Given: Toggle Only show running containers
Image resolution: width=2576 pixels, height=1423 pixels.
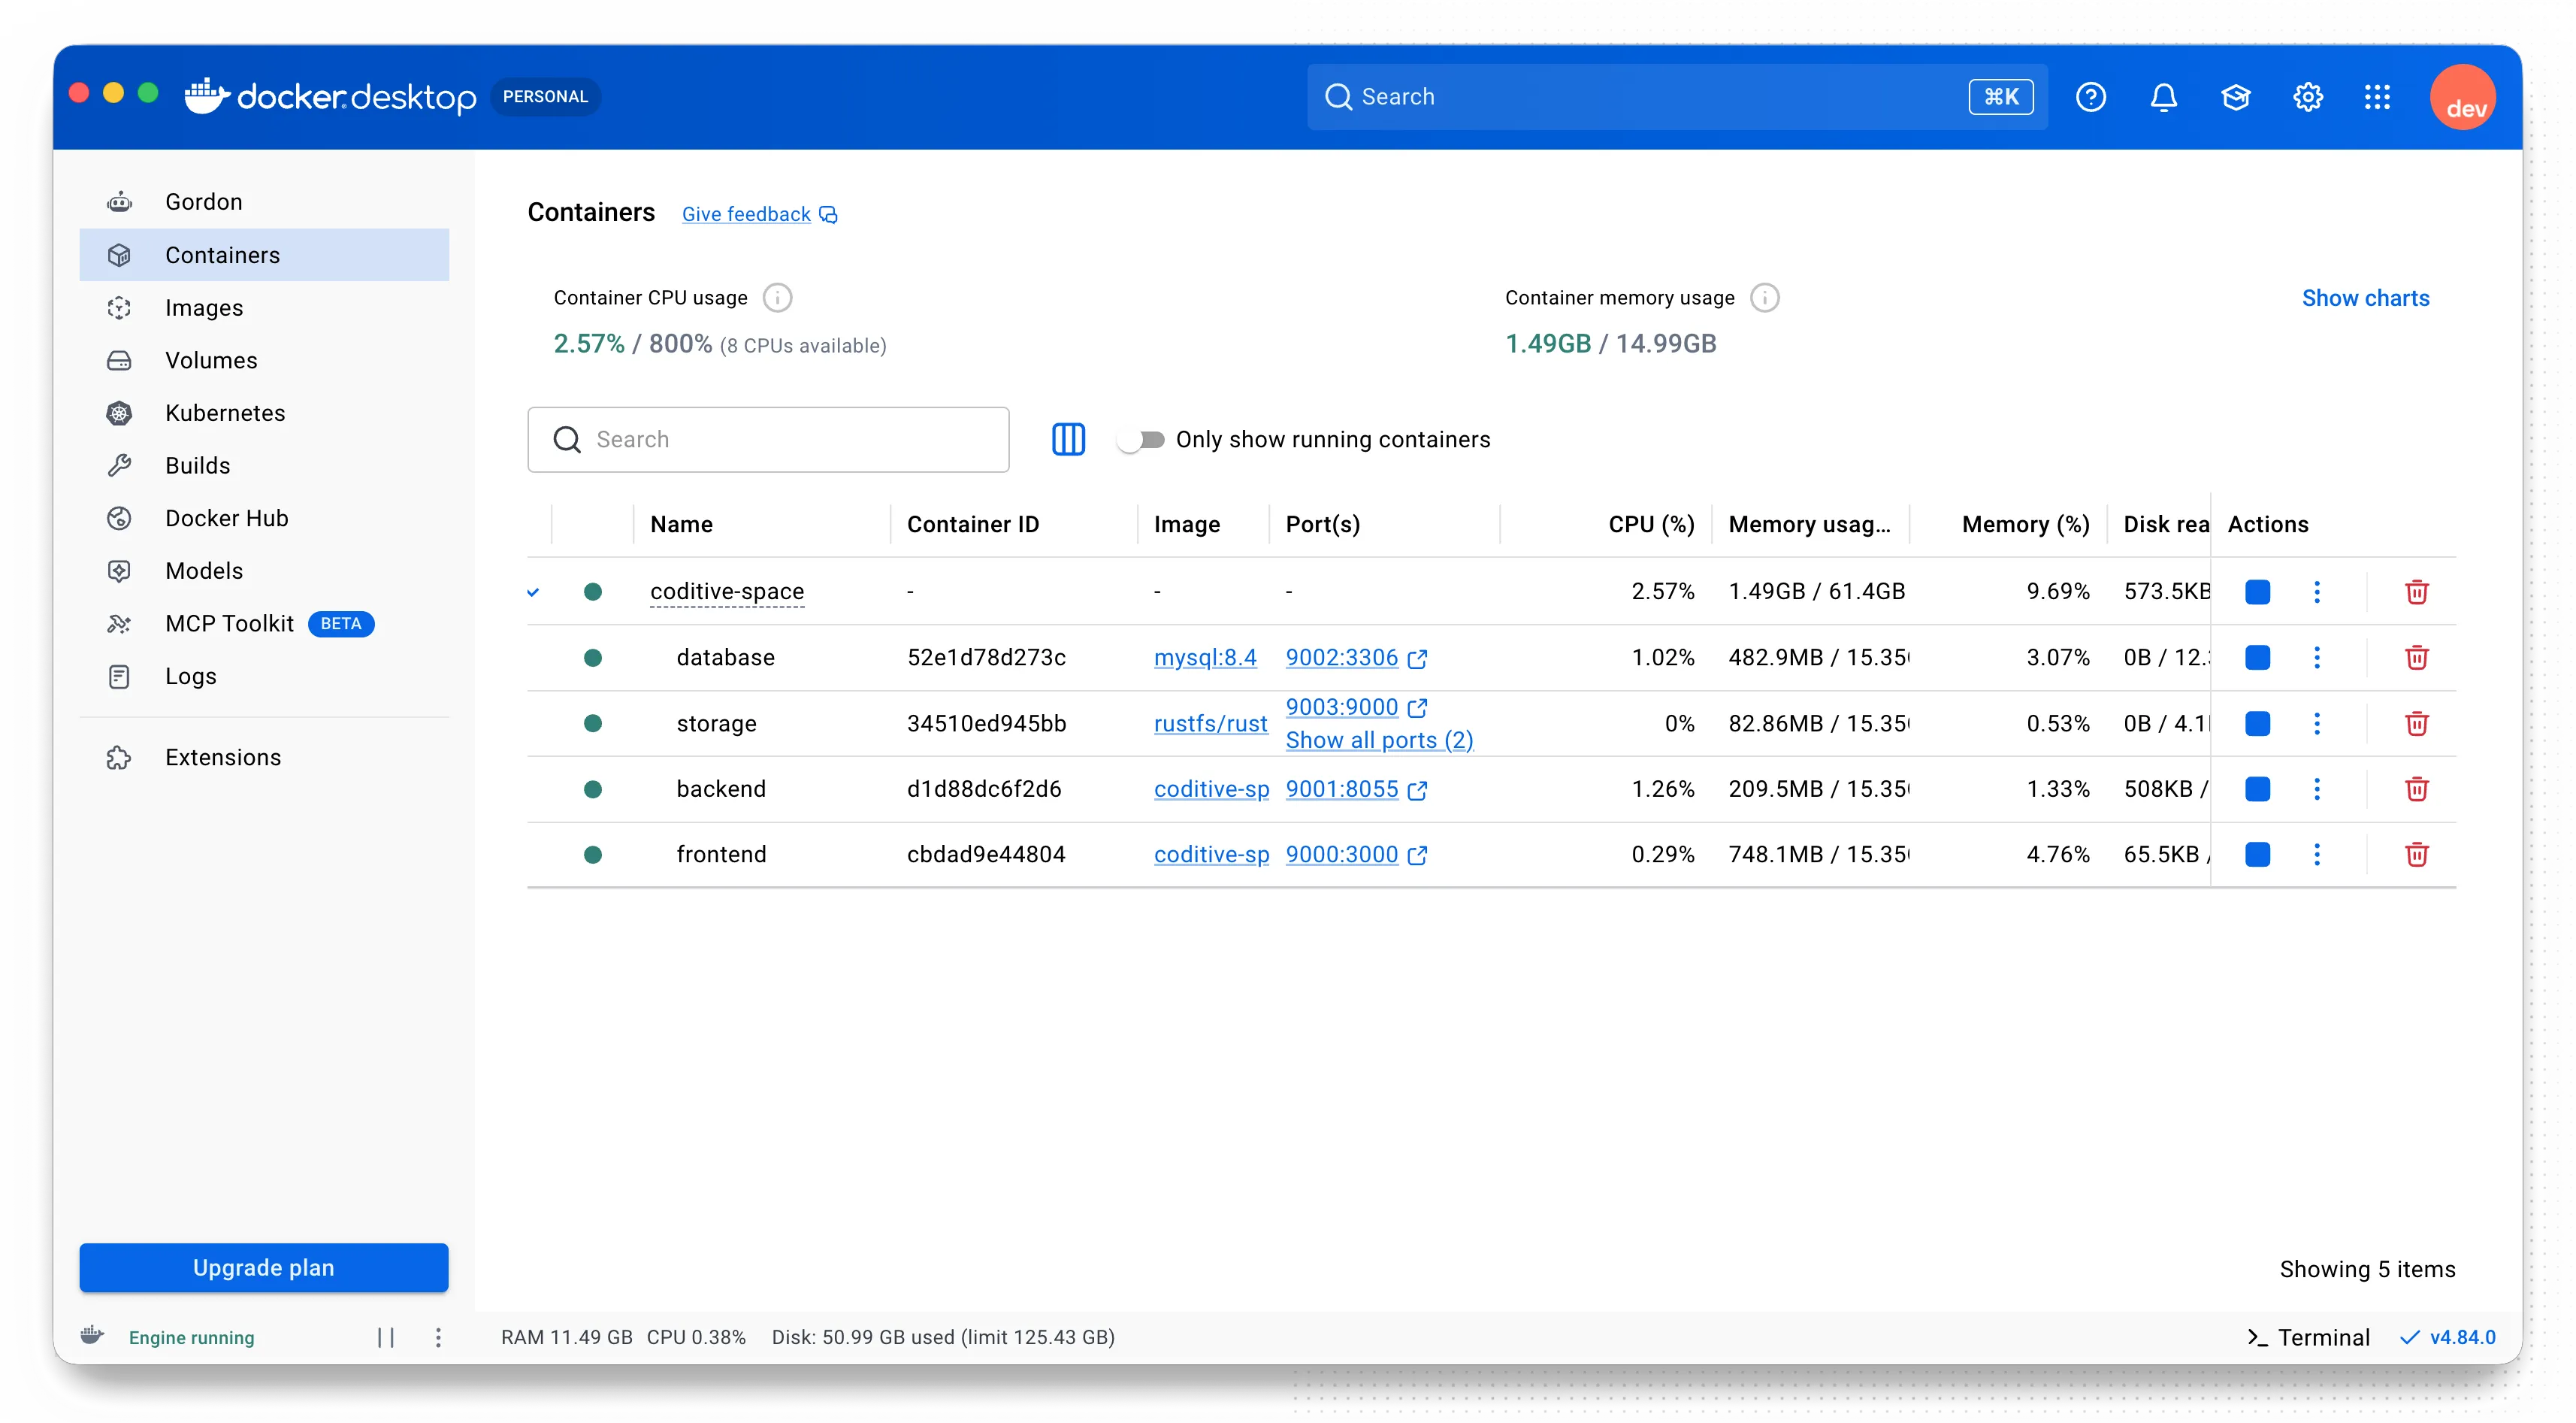Looking at the screenshot, I should click(1141, 439).
